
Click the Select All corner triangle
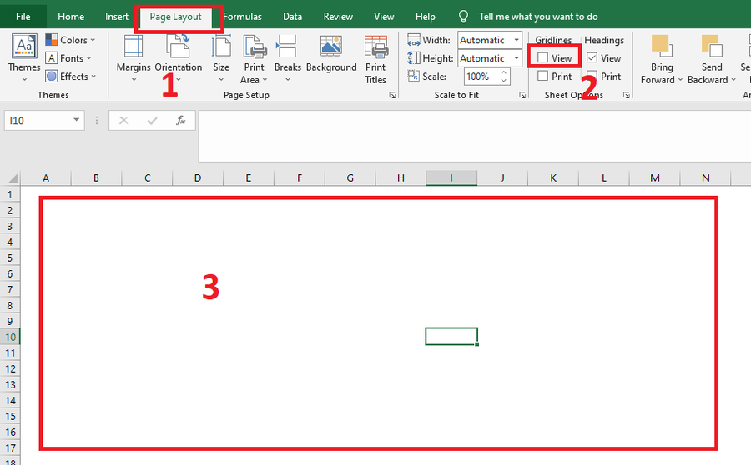pos(12,178)
